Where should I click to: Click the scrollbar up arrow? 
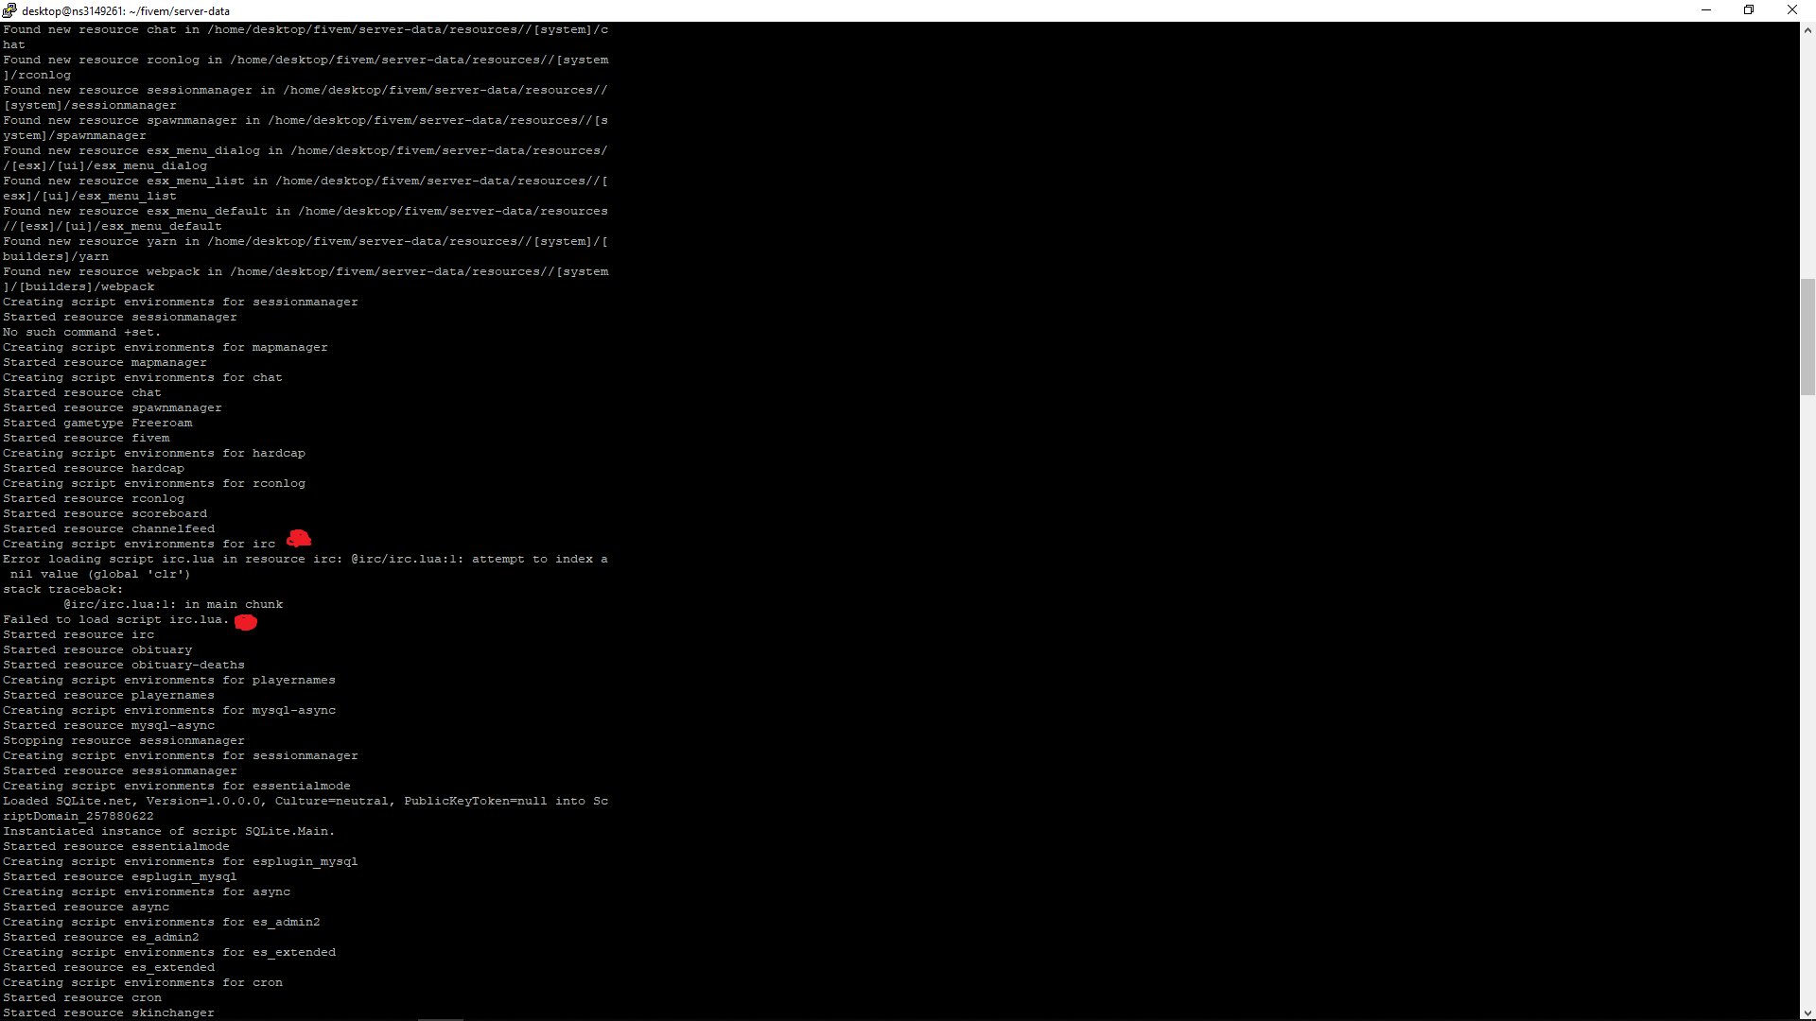coord(1807,30)
